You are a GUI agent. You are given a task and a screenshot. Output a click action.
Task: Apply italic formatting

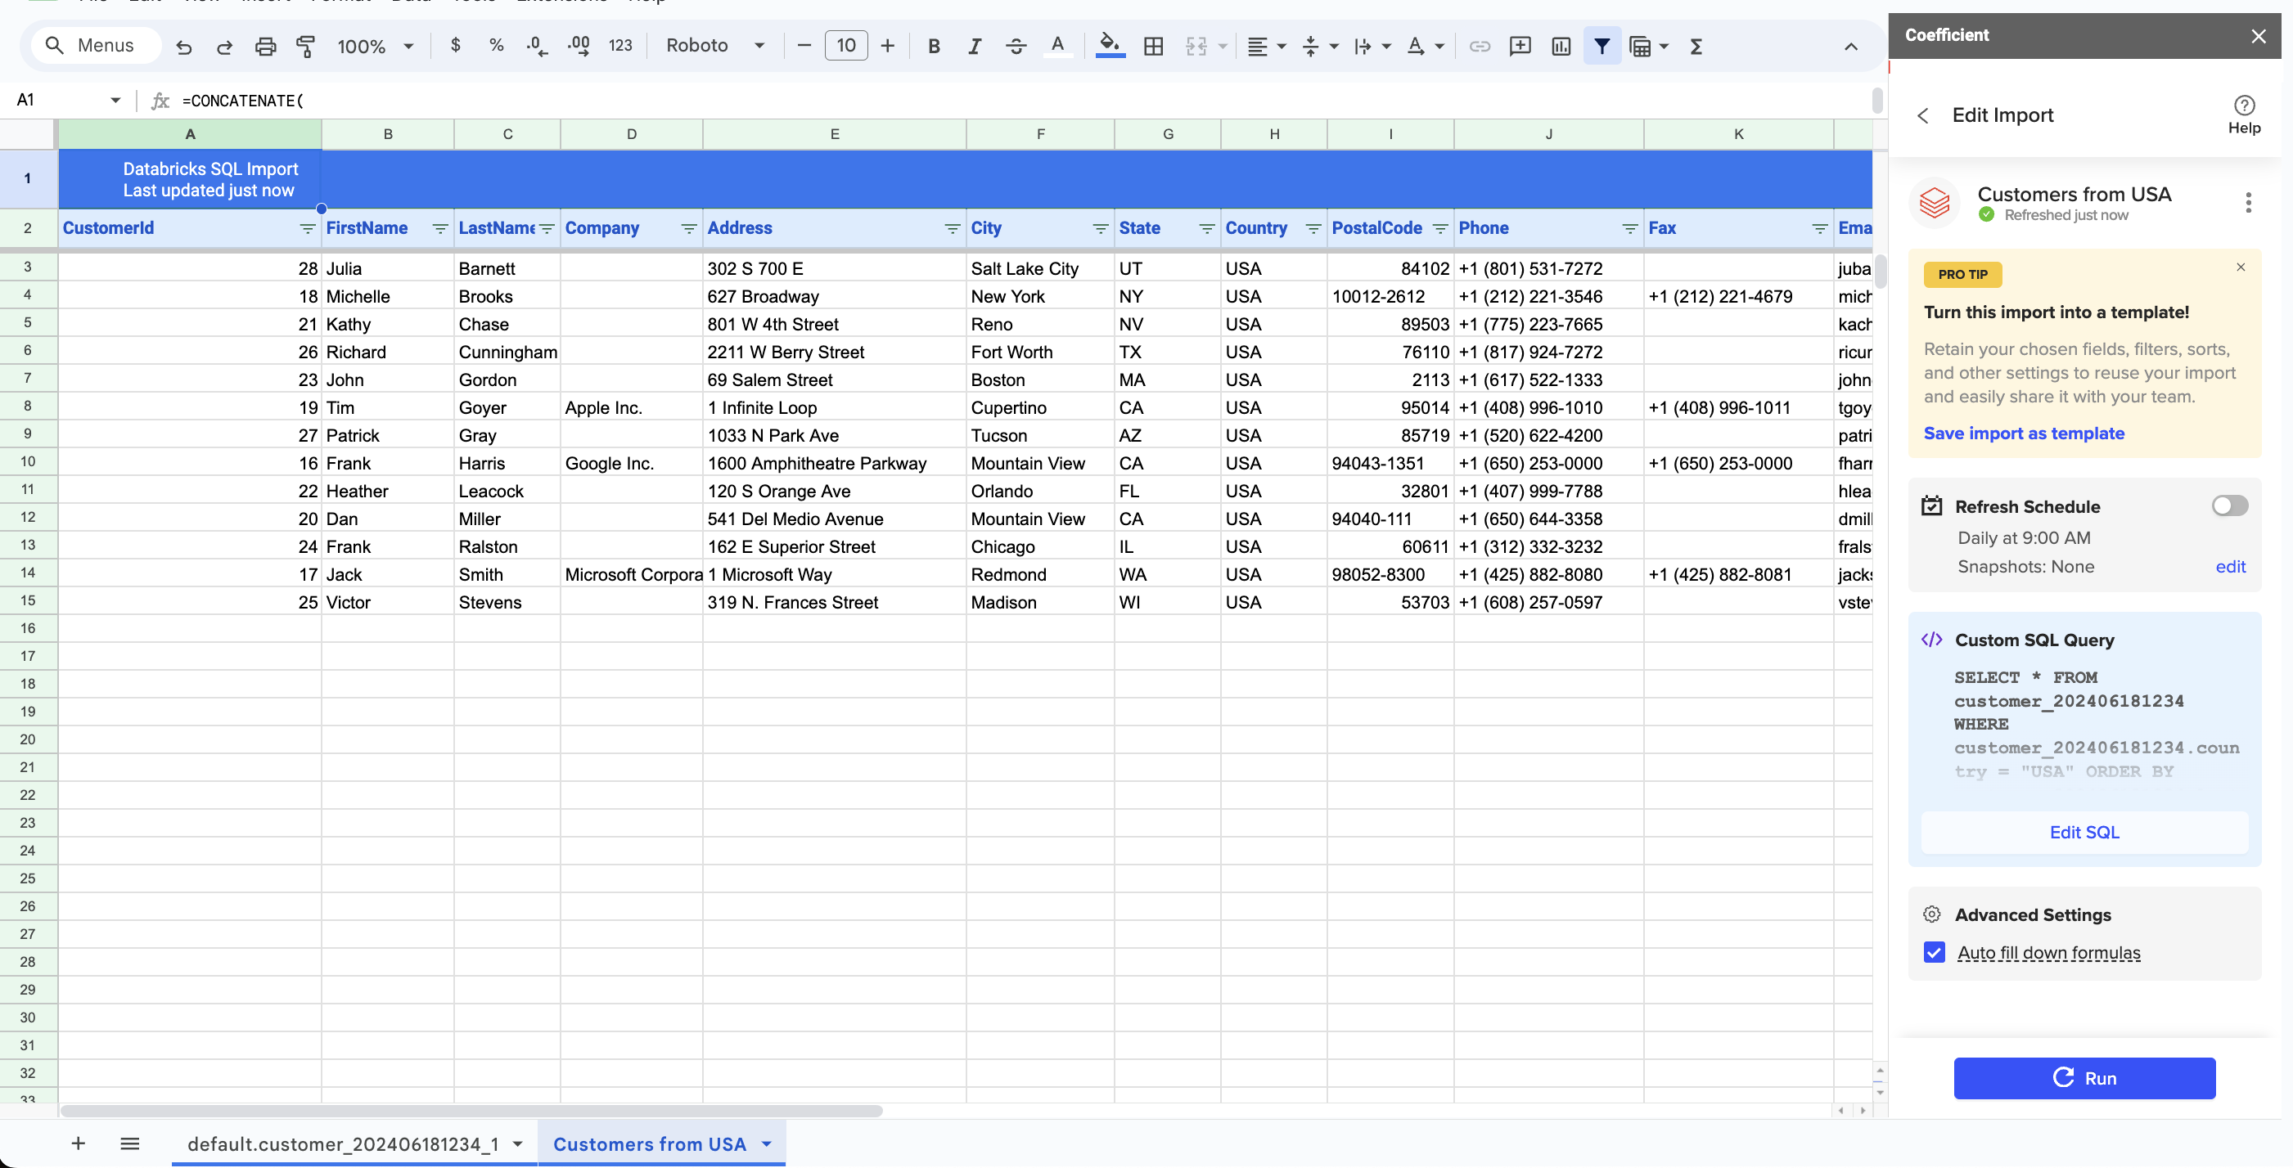975,47
